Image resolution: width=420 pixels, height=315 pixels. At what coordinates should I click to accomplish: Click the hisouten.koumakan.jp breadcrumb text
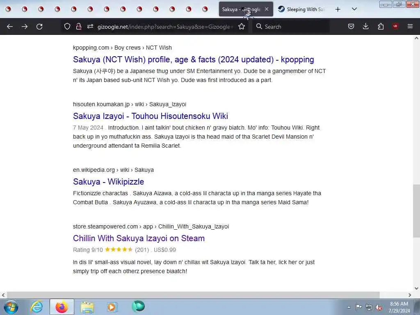(101, 104)
